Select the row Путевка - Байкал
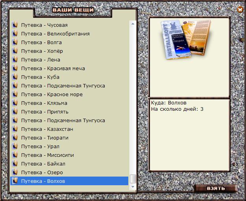Viewport: 246px width, 201px height. pos(69,164)
